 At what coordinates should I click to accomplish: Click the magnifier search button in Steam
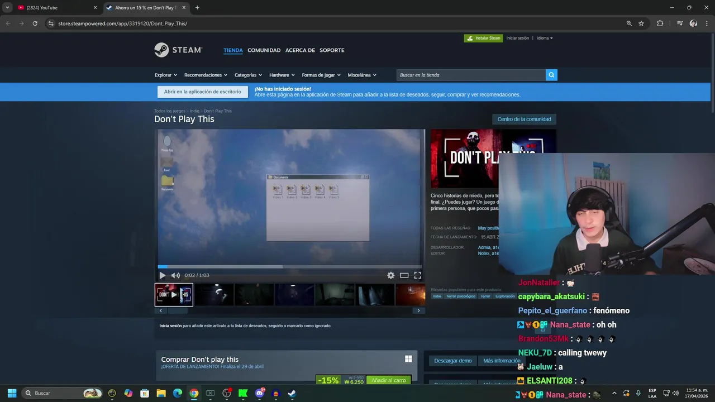coord(551,75)
